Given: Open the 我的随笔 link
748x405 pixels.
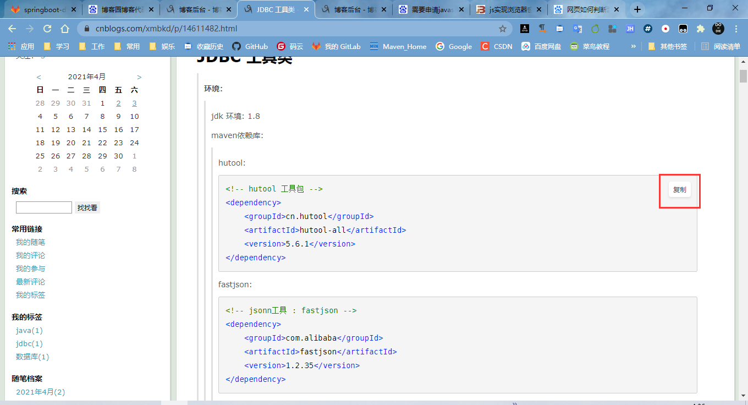Looking at the screenshot, I should 30,242.
